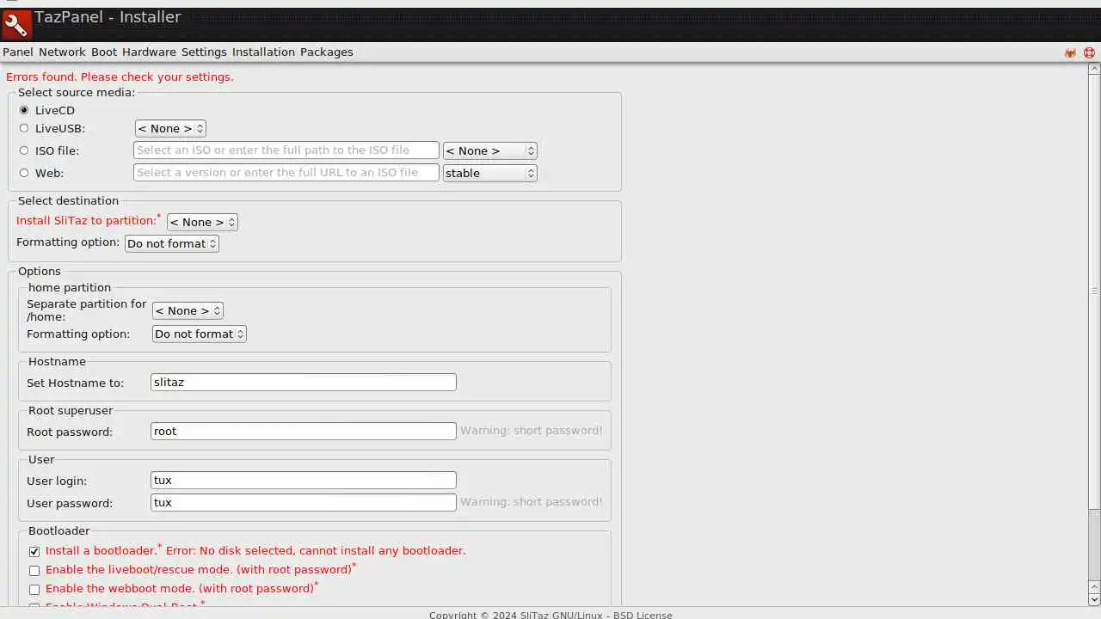Open the Packages menu
Viewport: 1101px width, 619px height.
[x=327, y=52]
